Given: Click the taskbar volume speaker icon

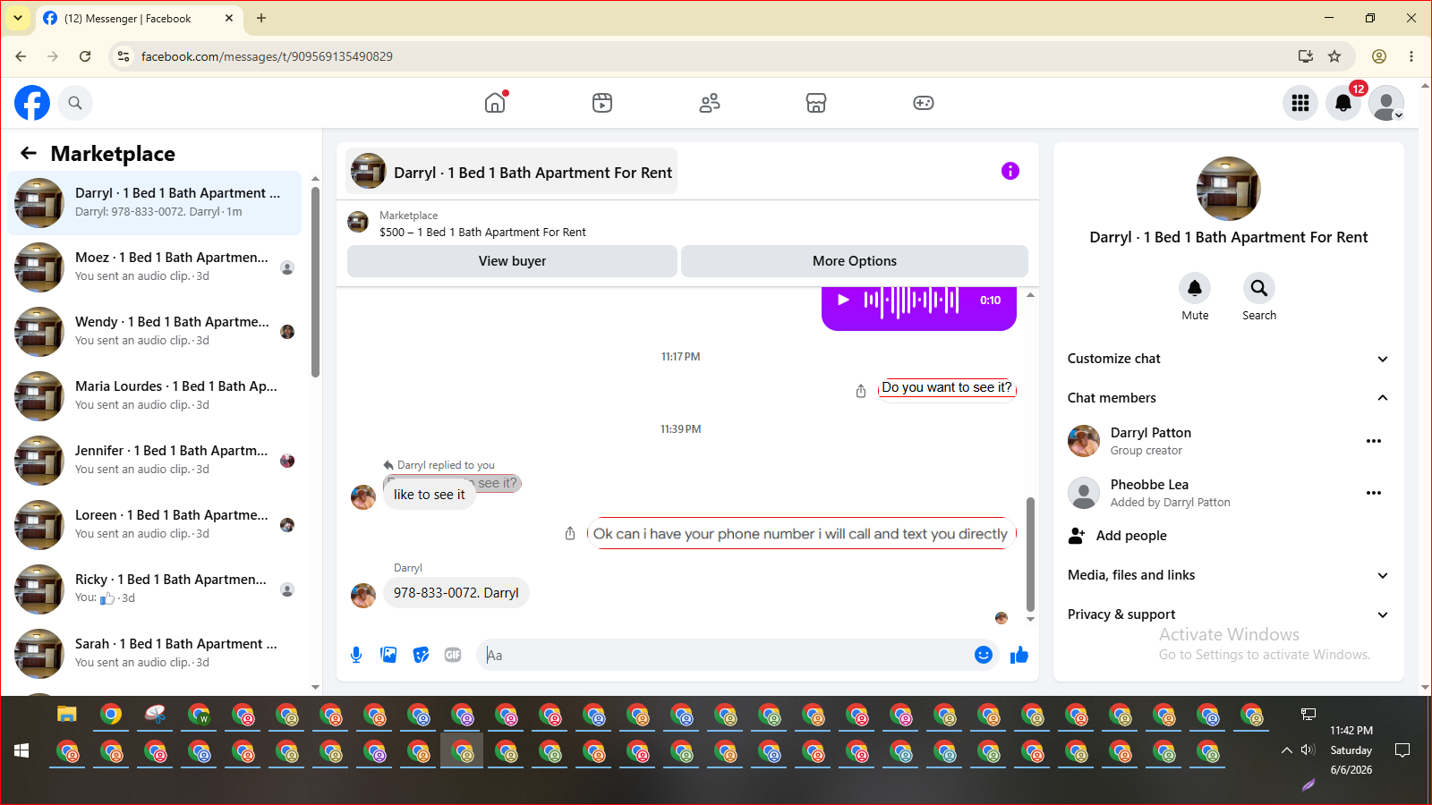Looking at the screenshot, I should click(1308, 750).
